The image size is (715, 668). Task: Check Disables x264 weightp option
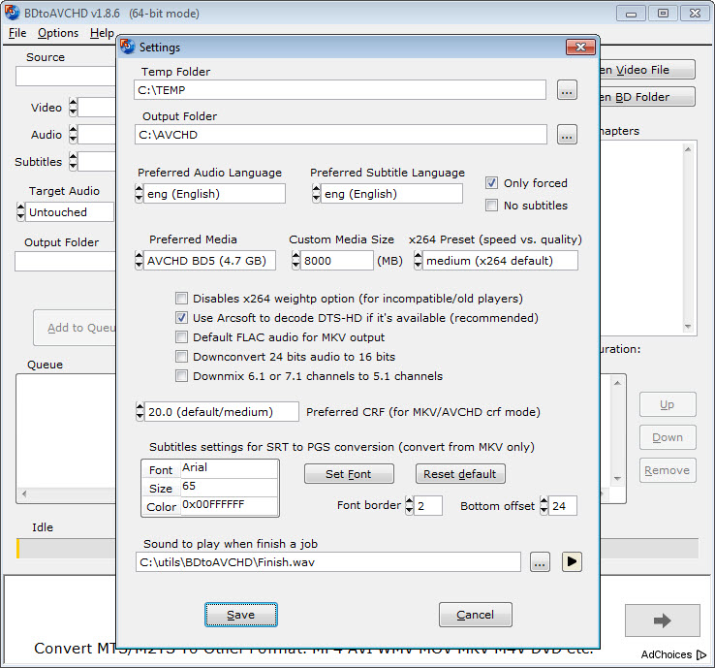[181, 299]
